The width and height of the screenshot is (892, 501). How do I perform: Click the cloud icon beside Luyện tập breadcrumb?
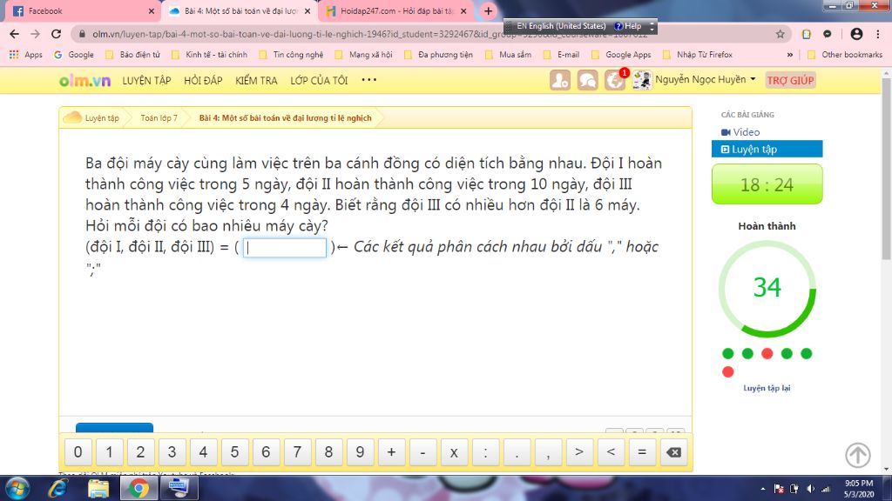(x=72, y=117)
